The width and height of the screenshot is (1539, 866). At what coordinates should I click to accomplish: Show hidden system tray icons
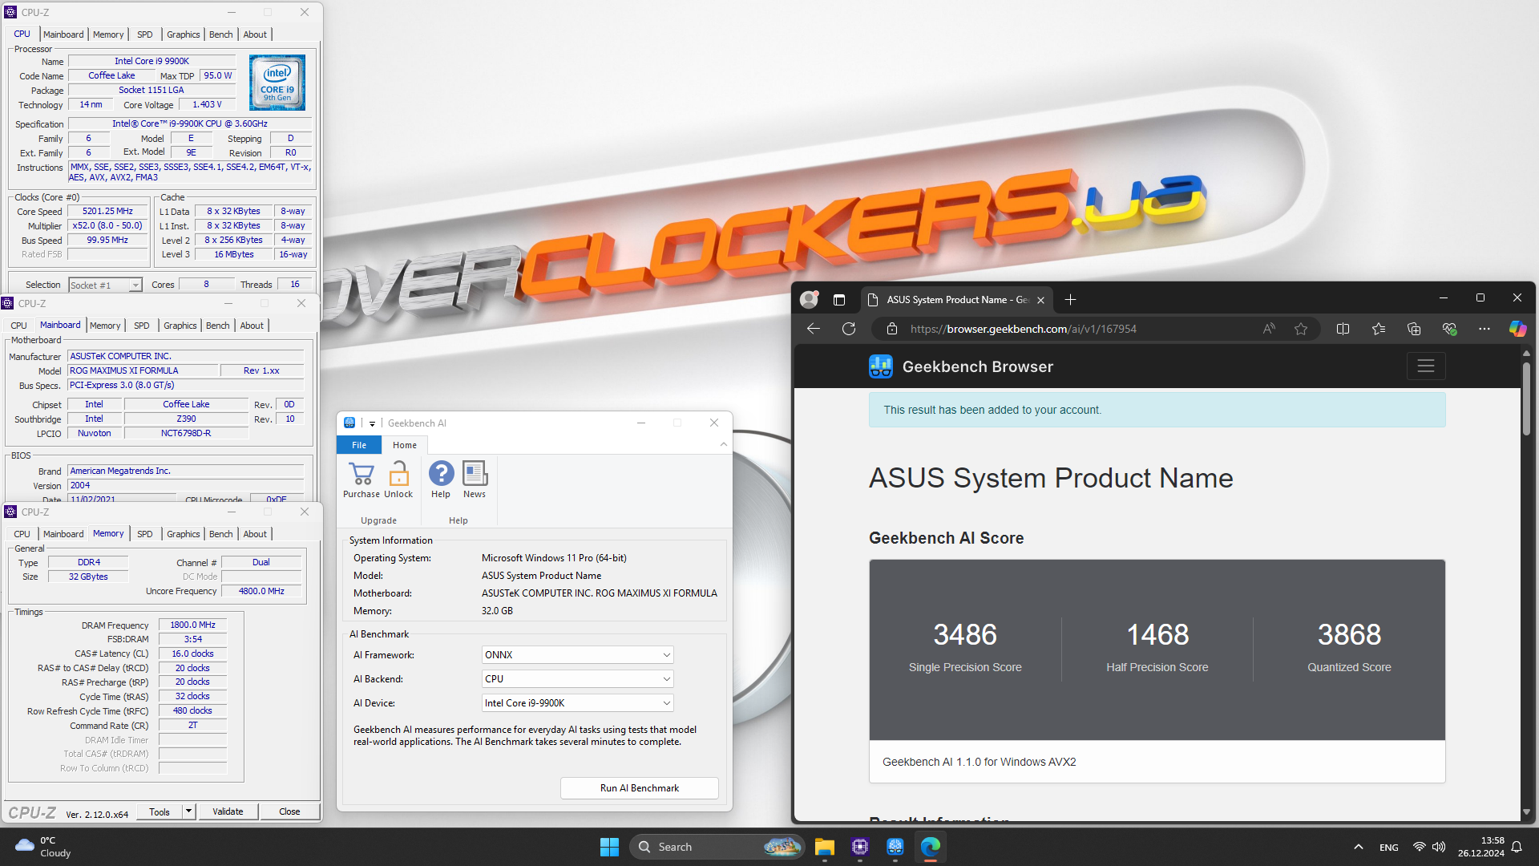pyautogui.click(x=1358, y=847)
